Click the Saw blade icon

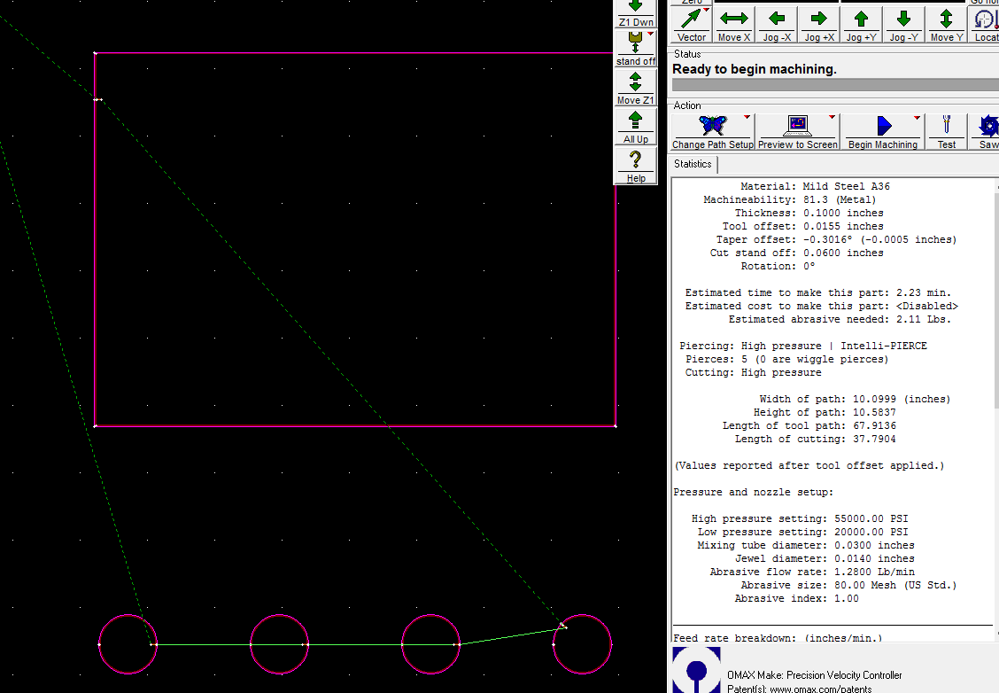coord(988,126)
